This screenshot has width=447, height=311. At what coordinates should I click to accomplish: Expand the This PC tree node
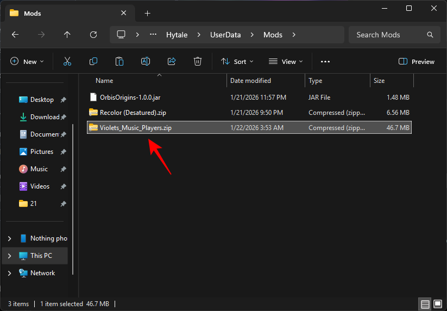(x=10, y=256)
